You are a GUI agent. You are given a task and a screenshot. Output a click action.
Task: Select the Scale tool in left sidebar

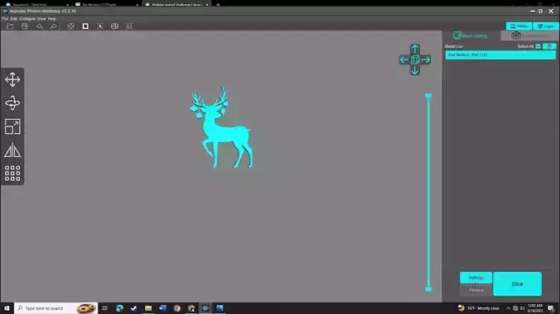12,126
